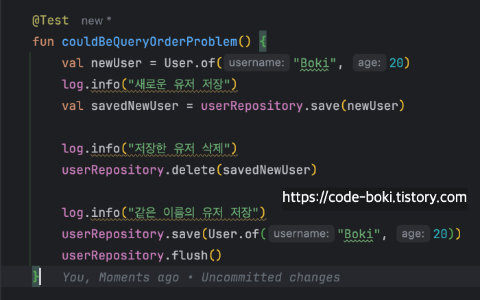Image resolution: width=480 pixels, height=300 pixels.
Task: Click the couldBeQueryOrderProblem function name
Action: (x=149, y=41)
